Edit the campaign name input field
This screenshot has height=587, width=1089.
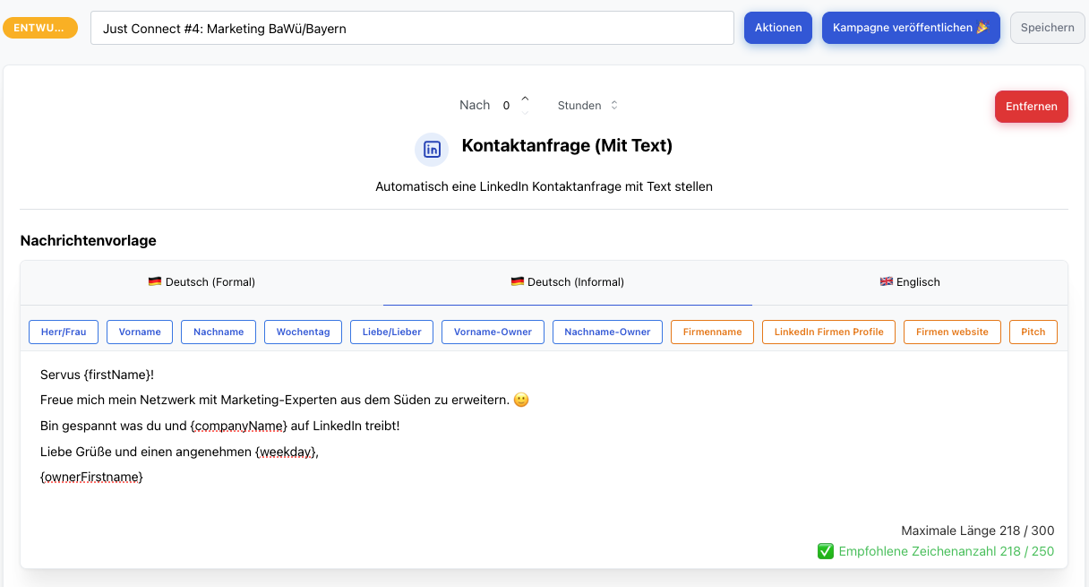click(x=412, y=28)
